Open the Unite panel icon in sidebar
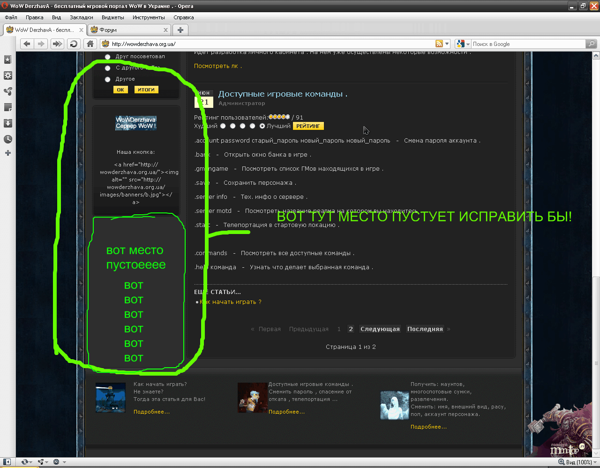Screen dimensions: 600x468 coord(8,91)
